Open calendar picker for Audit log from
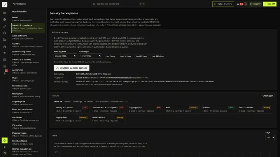This screenshot has height=157, width=280. pyautogui.click(x=75, y=56)
